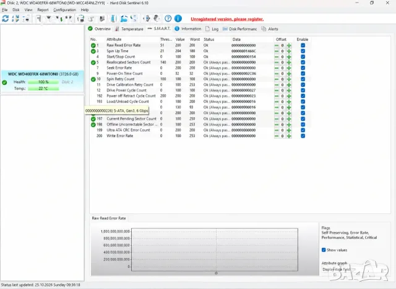Uncheck the Show values checkbox
The width and height of the screenshot is (396, 289).
(x=324, y=250)
